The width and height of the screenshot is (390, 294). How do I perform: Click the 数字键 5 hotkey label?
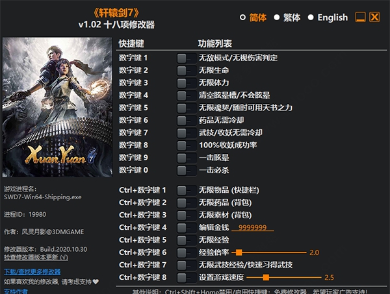click(133, 108)
